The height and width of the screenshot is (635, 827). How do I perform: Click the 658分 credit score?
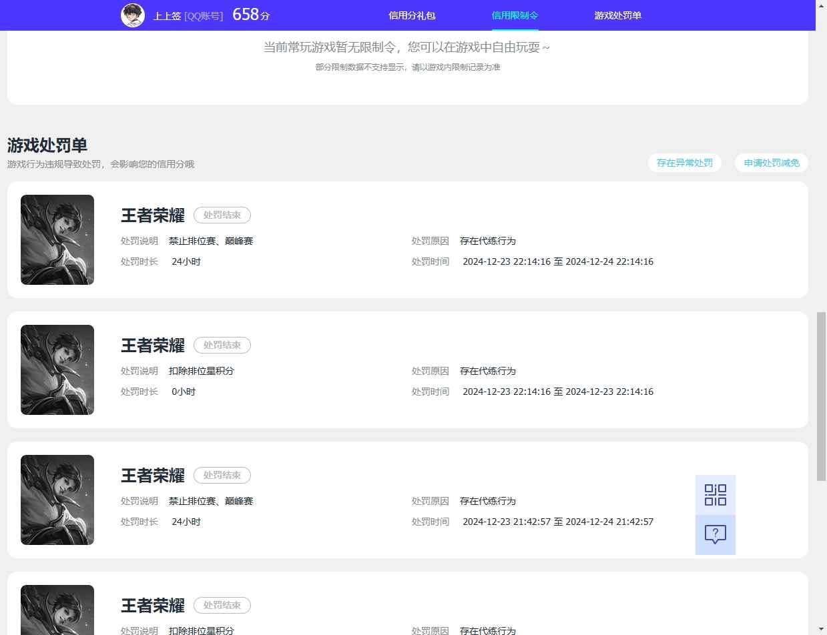click(251, 15)
